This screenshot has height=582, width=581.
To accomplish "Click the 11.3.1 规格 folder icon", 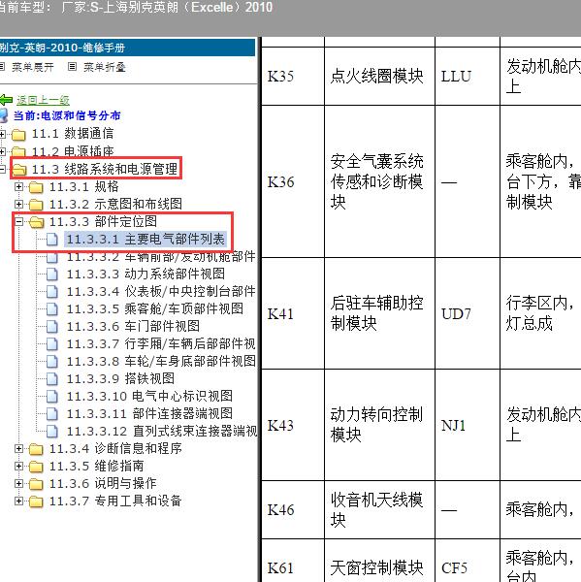I will pyautogui.click(x=36, y=187).
